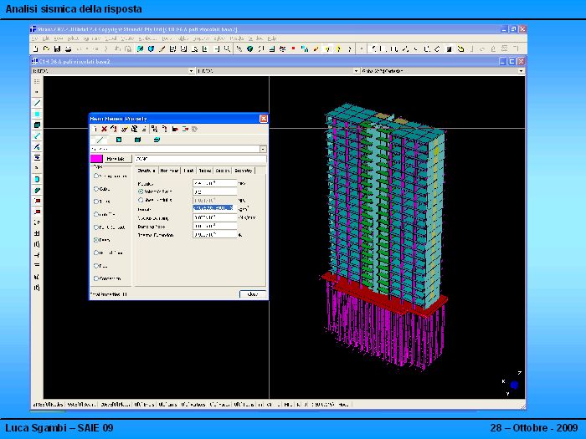Viewport: 586px width, 439px height.
Task: Click the red flag icon in dialog toolbar
Action: (x=175, y=129)
